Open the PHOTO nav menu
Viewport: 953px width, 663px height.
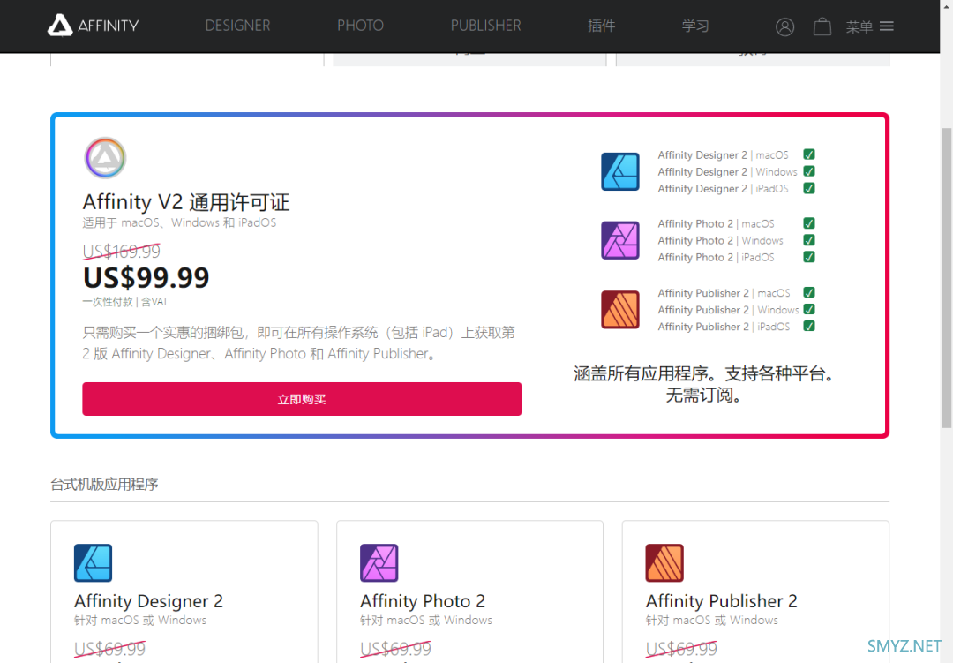coord(360,26)
